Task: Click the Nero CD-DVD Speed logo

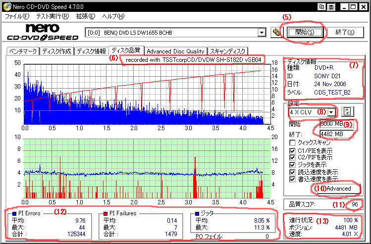Action: pos(43,32)
